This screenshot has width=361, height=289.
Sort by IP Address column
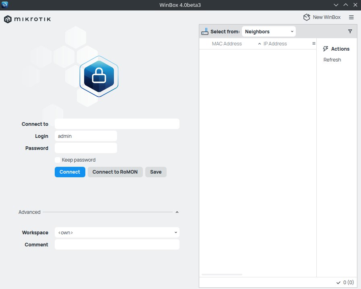(x=275, y=44)
